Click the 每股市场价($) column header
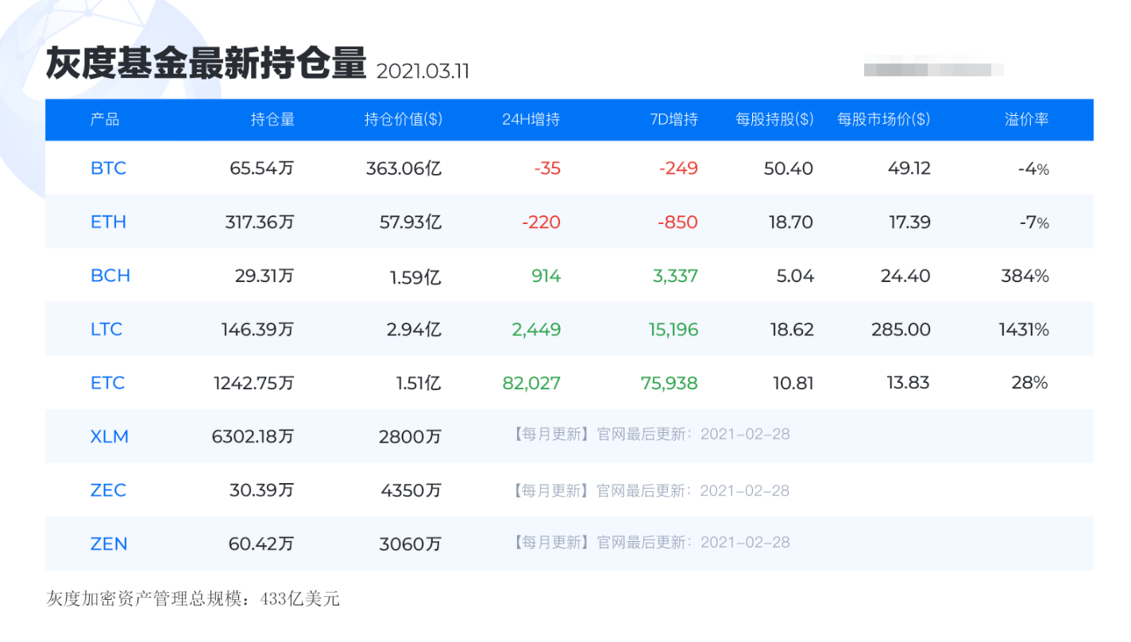Viewport: 1131px width, 642px height. [883, 119]
